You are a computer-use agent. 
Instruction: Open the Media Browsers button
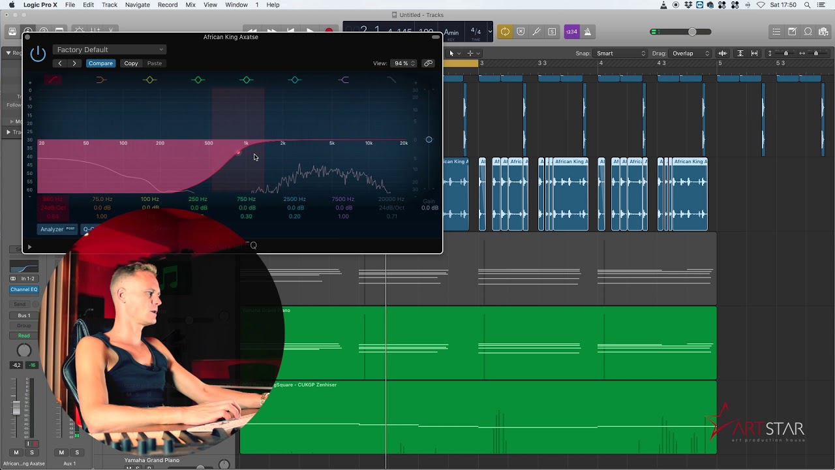tap(823, 31)
